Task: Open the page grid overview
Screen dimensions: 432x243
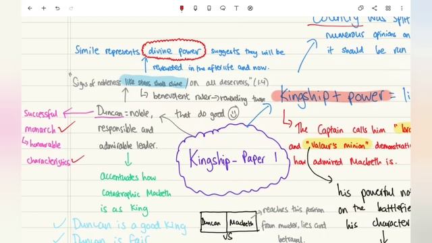Action: tap(388, 8)
